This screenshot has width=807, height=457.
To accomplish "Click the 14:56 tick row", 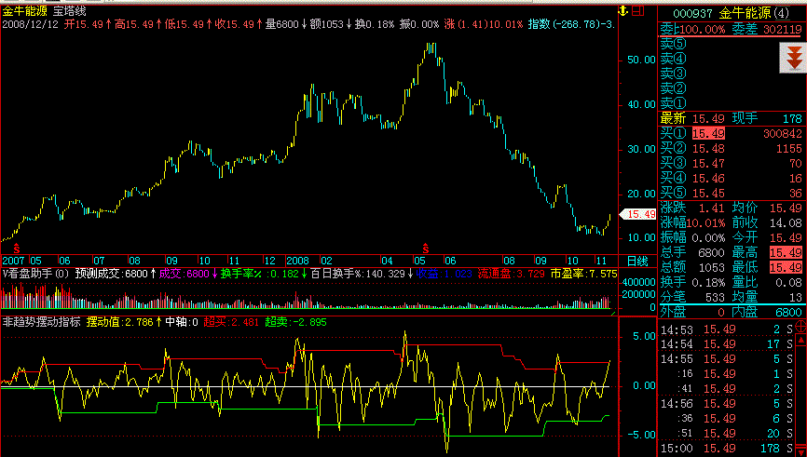I will [727, 404].
